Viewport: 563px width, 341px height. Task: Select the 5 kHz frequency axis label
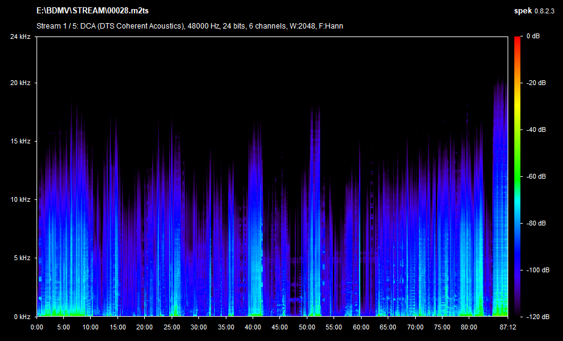(23, 258)
